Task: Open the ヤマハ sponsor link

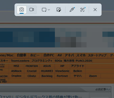Action: 78,76
